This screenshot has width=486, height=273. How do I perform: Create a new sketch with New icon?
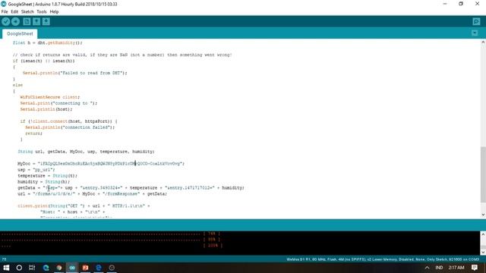click(x=27, y=21)
